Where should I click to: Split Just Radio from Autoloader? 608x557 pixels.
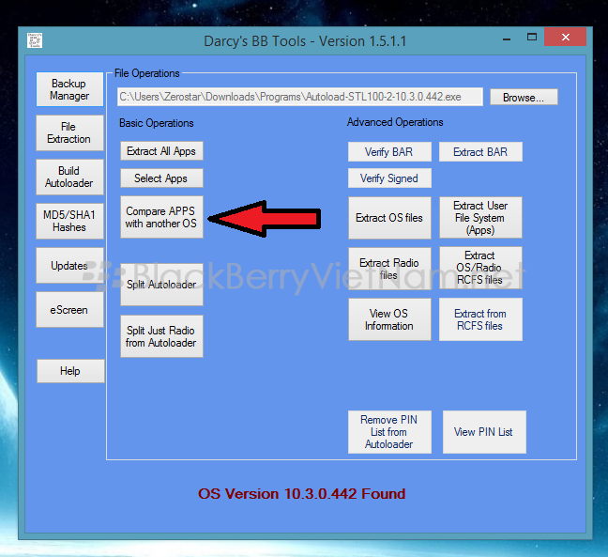click(x=161, y=336)
